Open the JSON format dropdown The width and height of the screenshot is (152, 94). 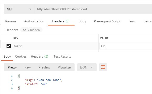point(87,67)
